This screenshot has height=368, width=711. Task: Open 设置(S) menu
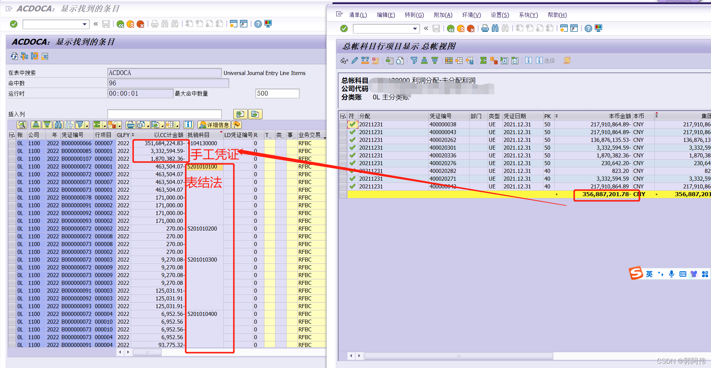point(500,15)
